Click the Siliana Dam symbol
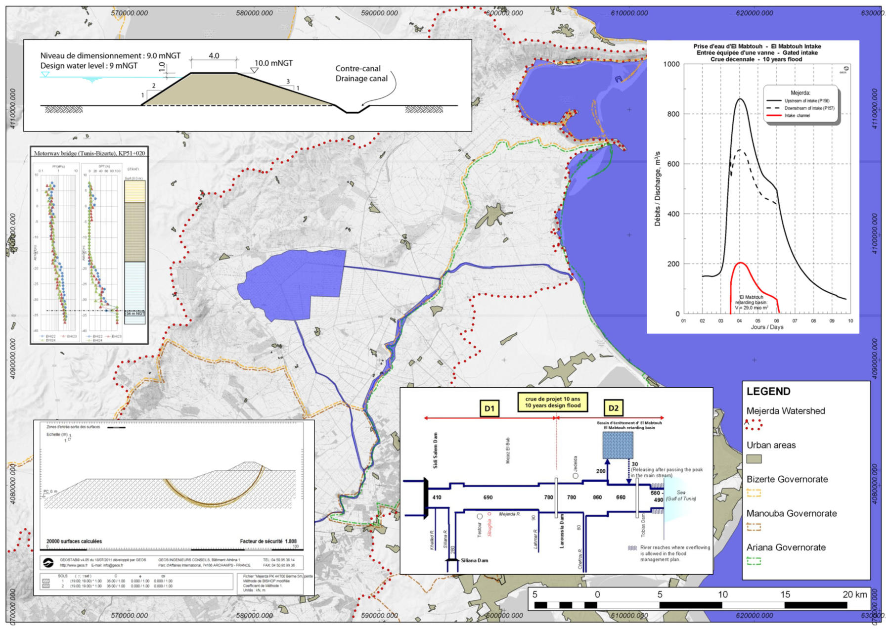Image resolution: width=890 pixels, height=631 pixels. pos(451,560)
